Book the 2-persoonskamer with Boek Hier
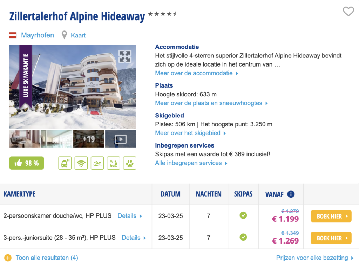The image size is (359, 267). 331,216
